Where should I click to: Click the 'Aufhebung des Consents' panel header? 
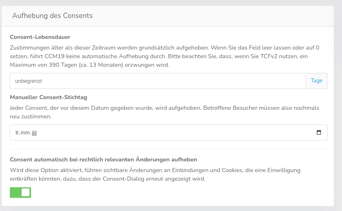coord(52,16)
